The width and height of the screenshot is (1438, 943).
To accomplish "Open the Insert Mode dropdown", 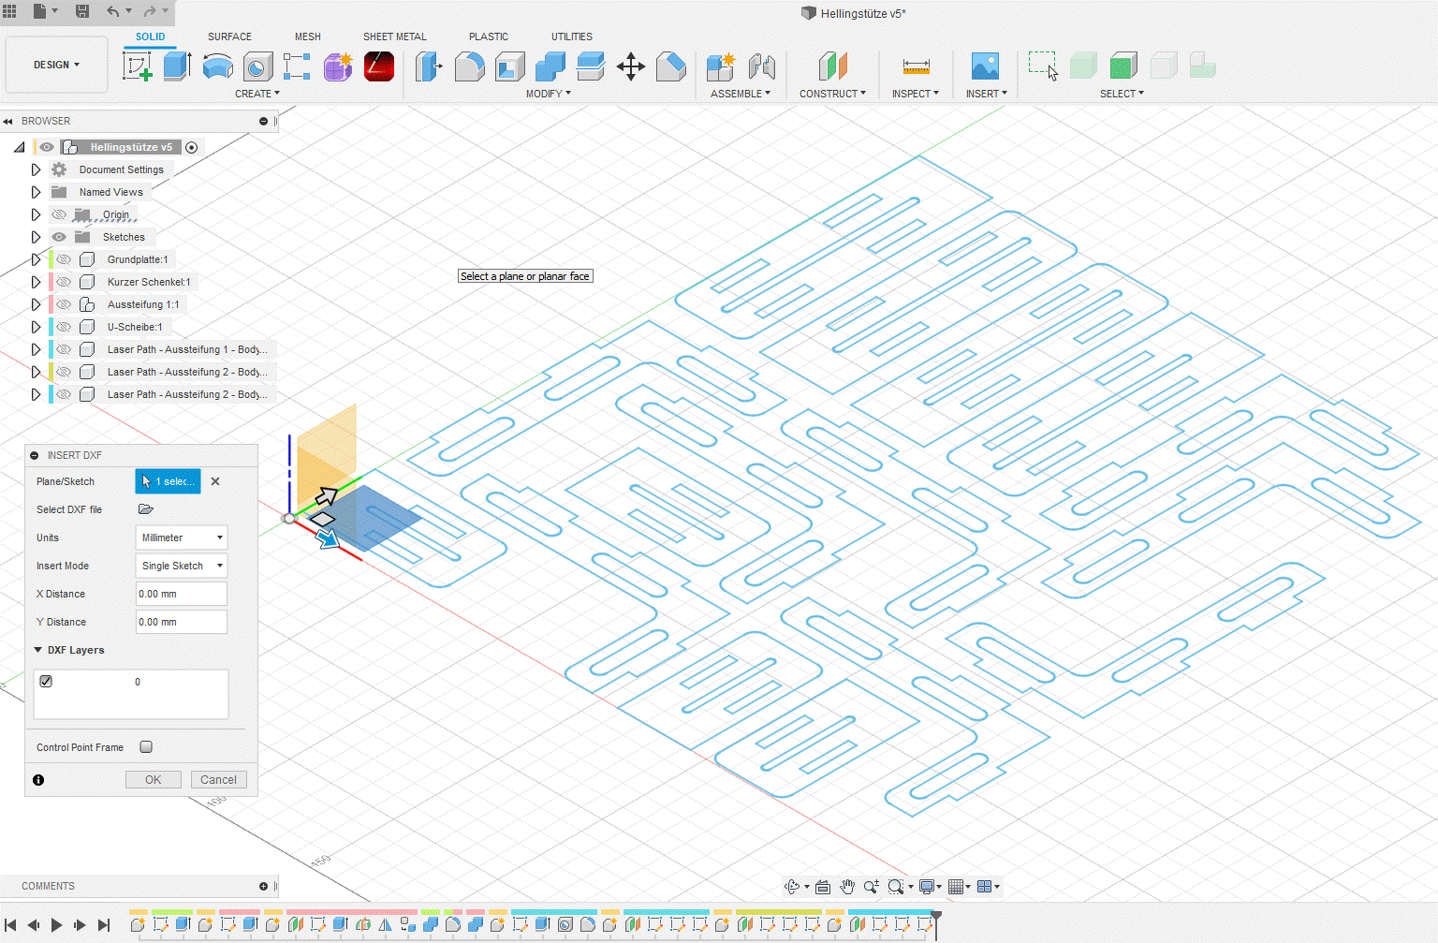I will pos(182,566).
